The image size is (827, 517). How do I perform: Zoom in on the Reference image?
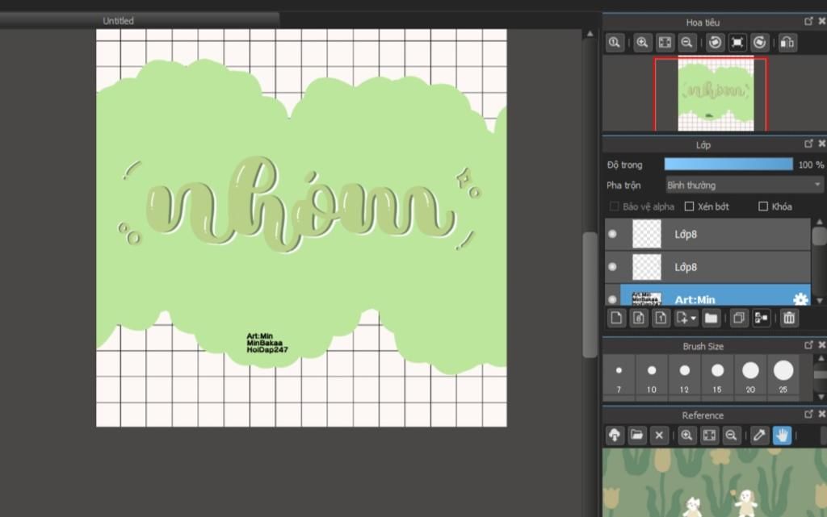click(686, 436)
